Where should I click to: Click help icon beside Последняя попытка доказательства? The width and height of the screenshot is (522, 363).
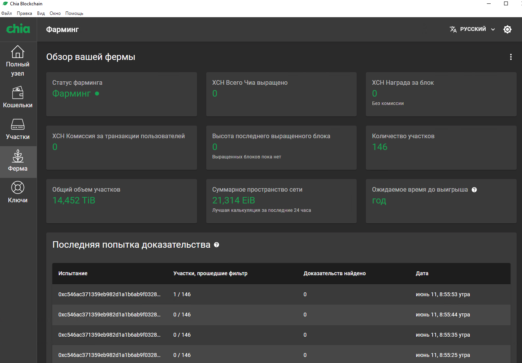tap(217, 245)
